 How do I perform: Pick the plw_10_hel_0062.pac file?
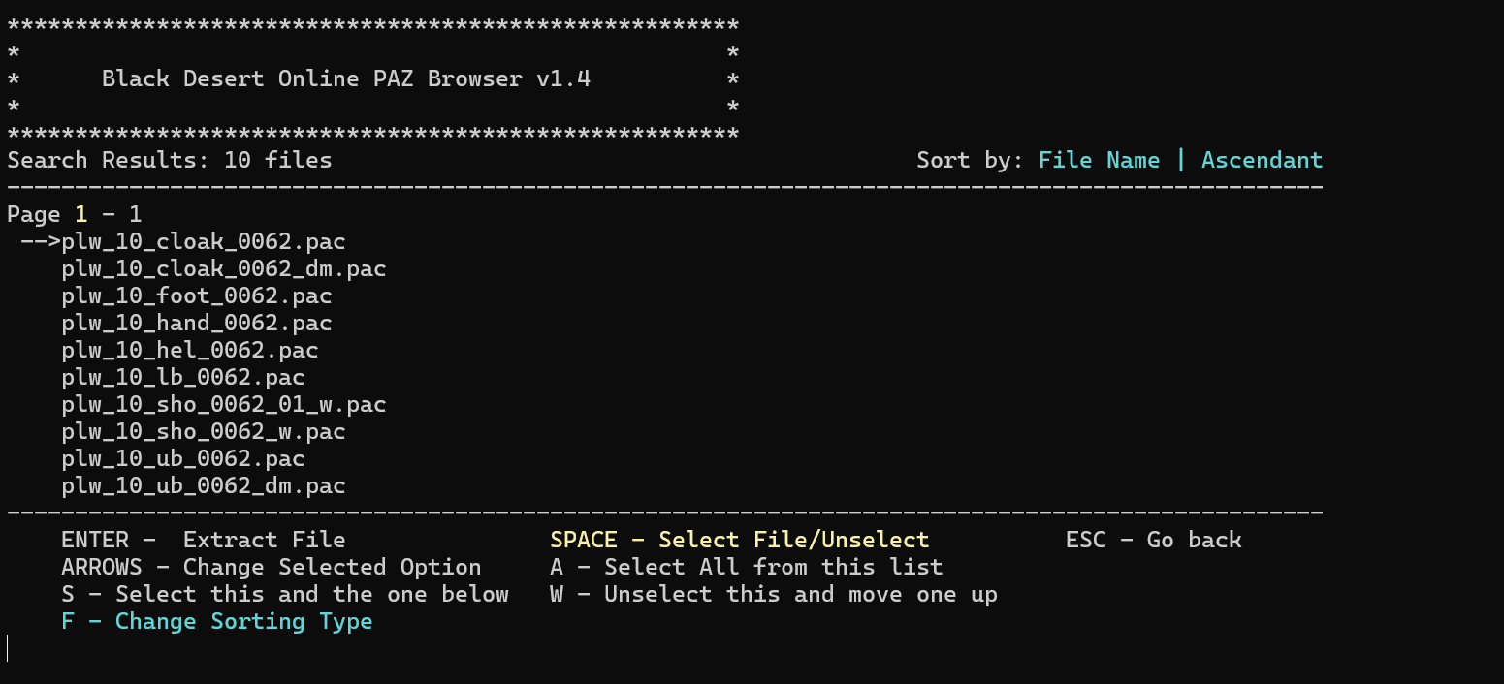coord(190,350)
